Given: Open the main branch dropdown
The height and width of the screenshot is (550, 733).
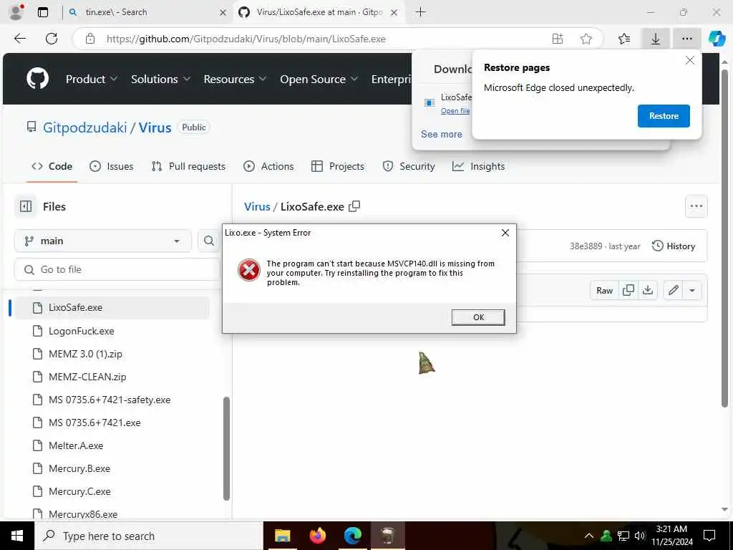Looking at the screenshot, I should (103, 241).
